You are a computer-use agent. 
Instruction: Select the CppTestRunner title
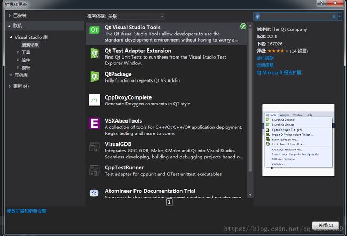124,168
